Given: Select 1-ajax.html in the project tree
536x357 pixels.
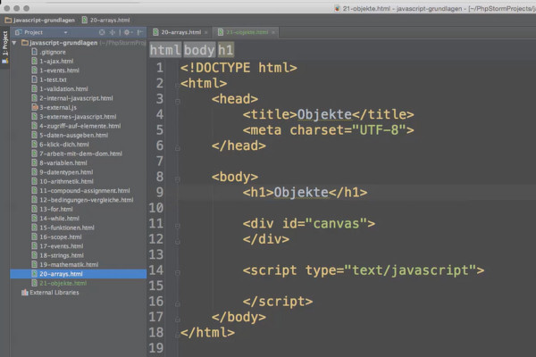Looking at the screenshot, I should [56, 62].
